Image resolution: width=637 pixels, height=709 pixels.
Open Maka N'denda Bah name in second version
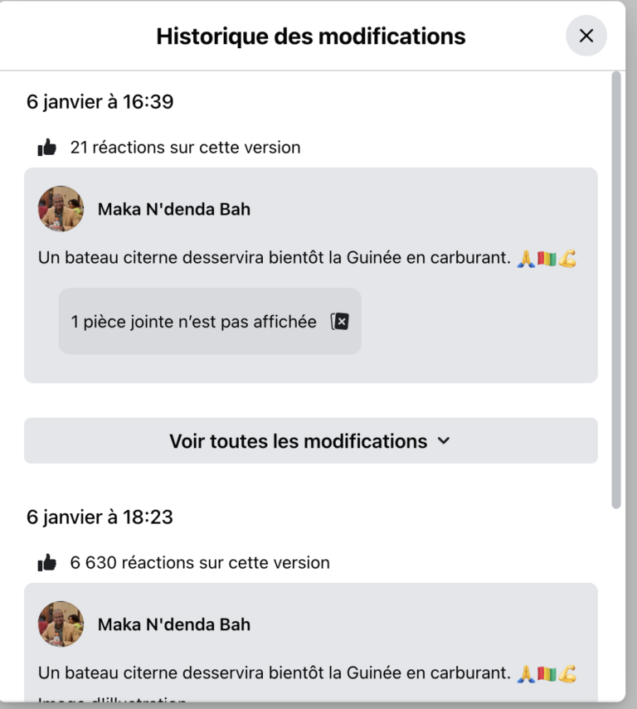(174, 624)
